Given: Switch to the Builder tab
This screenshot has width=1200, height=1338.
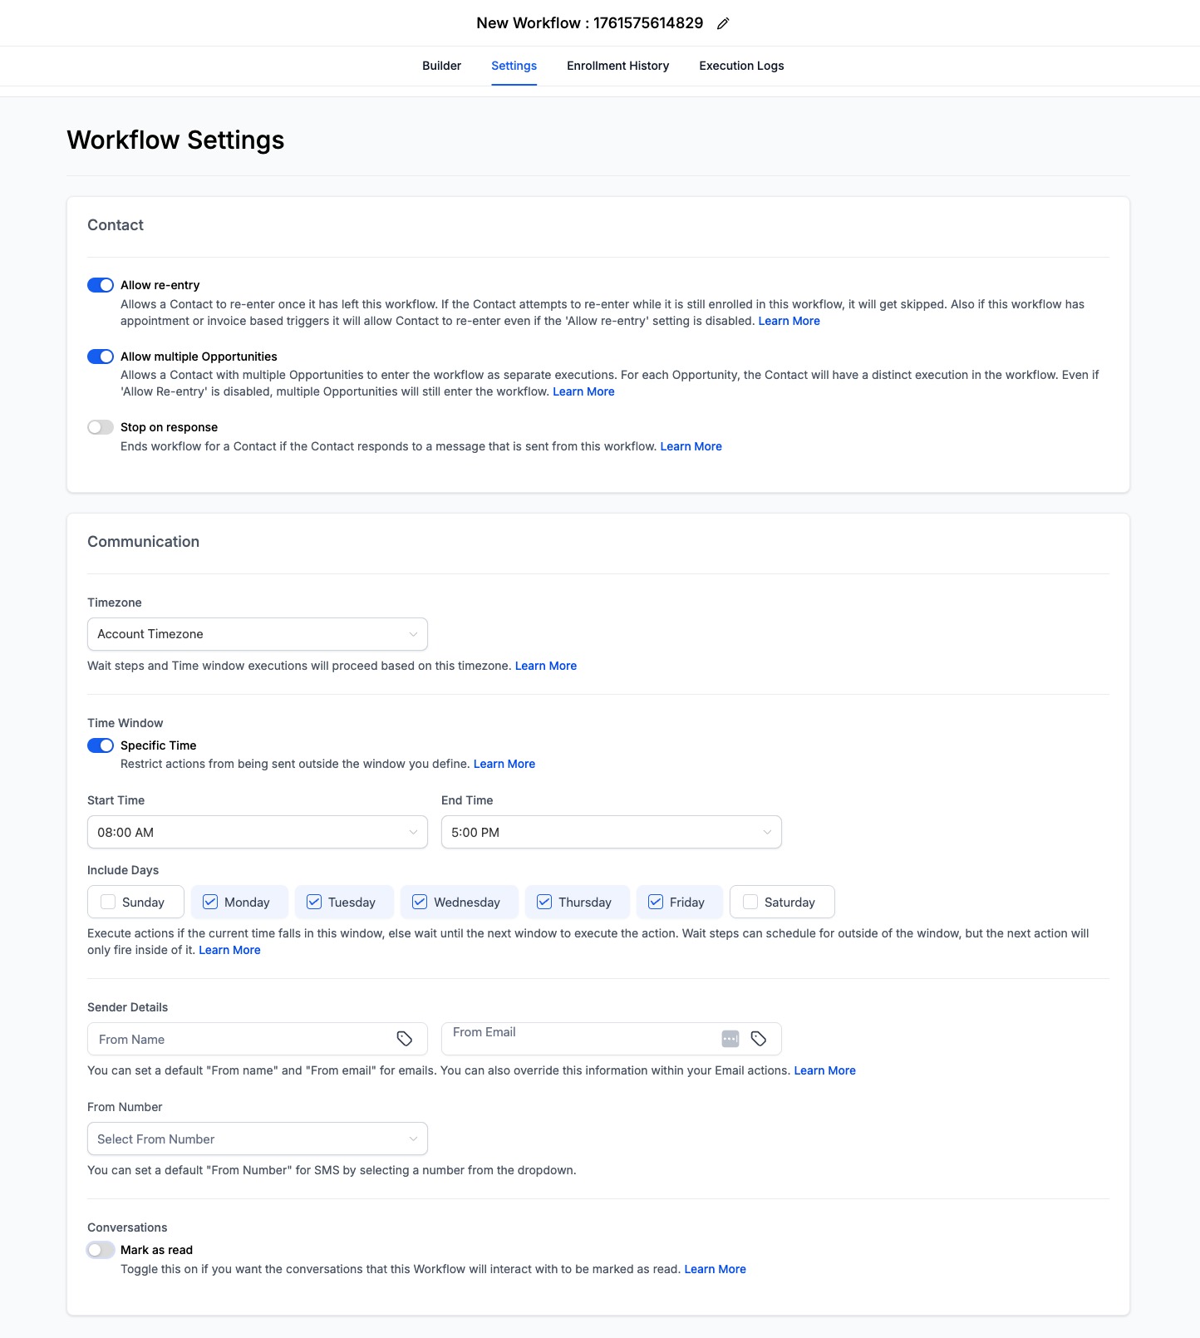Looking at the screenshot, I should [441, 66].
